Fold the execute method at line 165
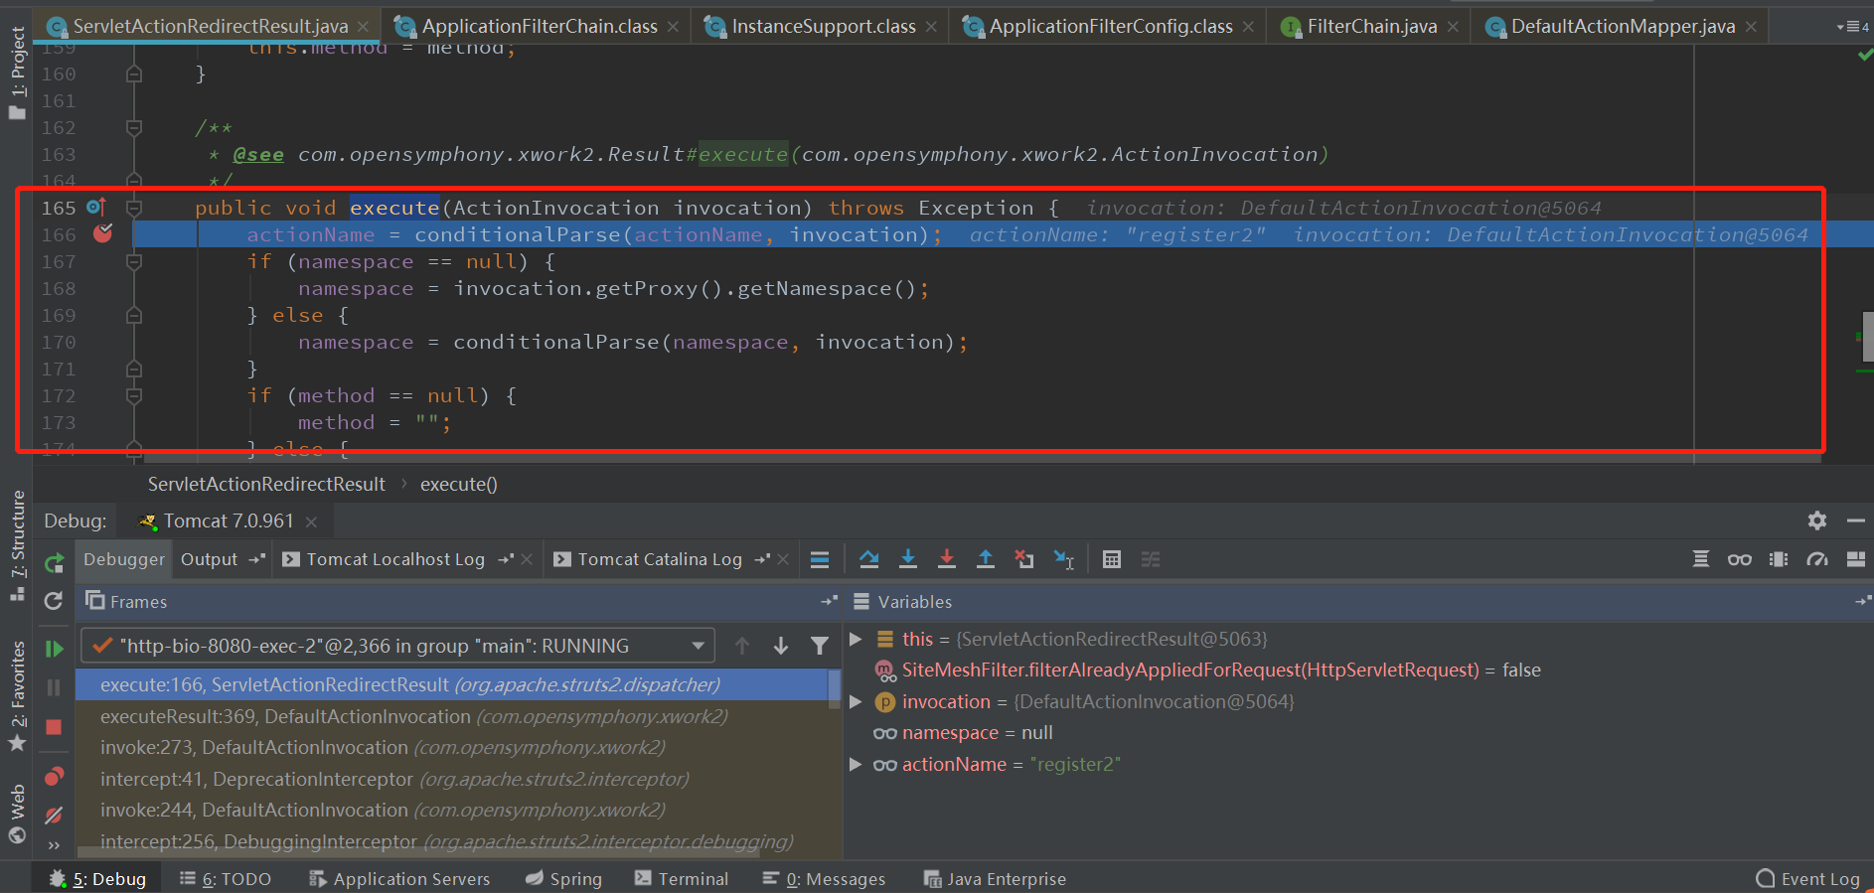This screenshot has width=1874, height=893. [134, 208]
